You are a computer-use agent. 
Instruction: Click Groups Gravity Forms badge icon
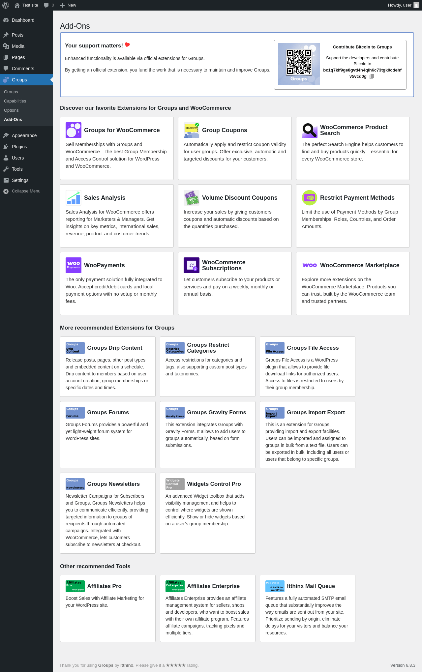pos(175,413)
